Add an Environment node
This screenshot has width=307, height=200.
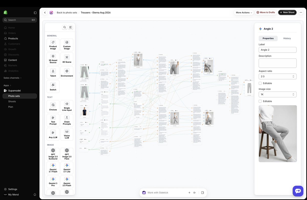[67, 73]
